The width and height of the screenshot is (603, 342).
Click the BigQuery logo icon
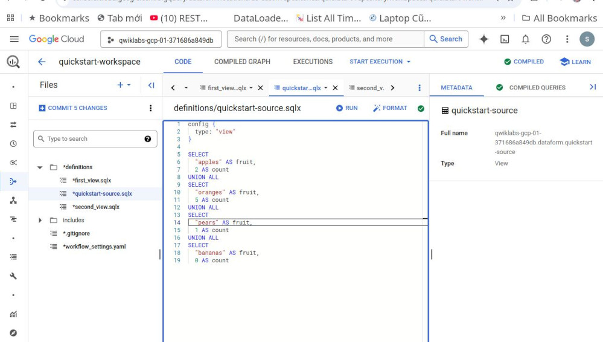click(13, 62)
